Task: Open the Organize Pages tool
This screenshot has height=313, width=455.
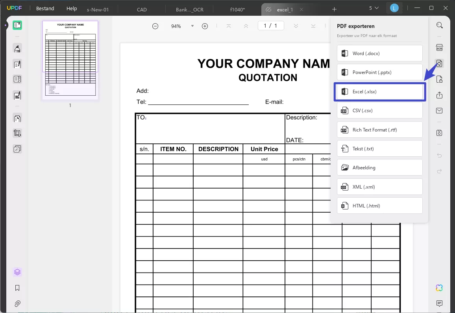Action: click(17, 118)
